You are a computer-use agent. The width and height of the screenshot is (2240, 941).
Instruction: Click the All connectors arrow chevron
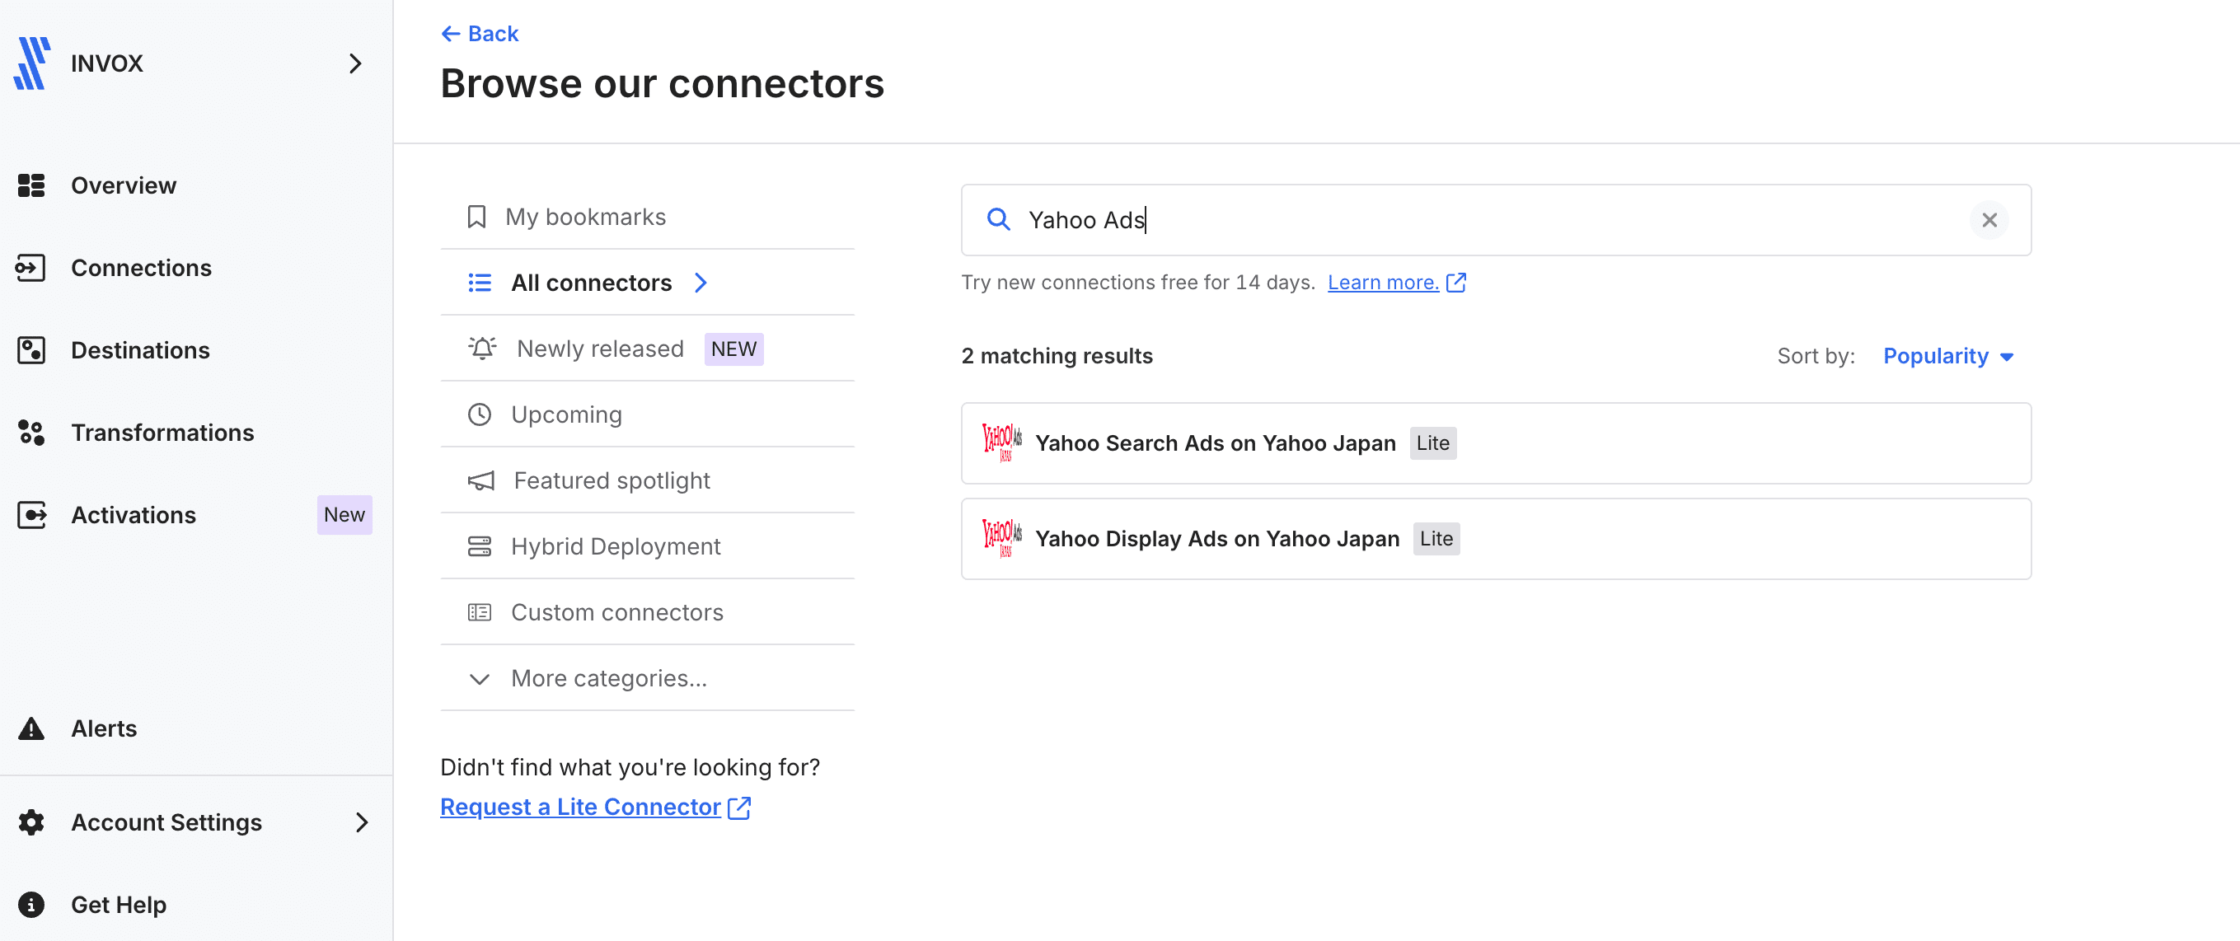(701, 283)
